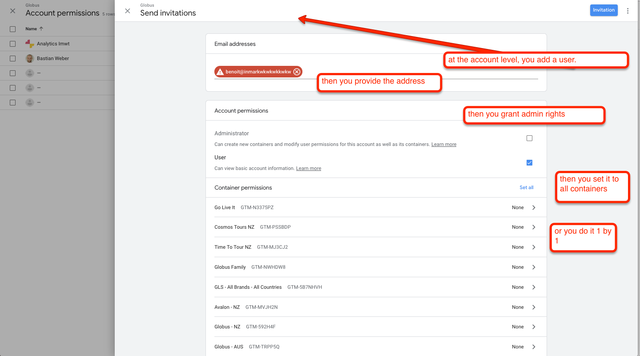Check the Bastian Weber row checkbox
Screen dimensions: 640x356
[x=12, y=58]
